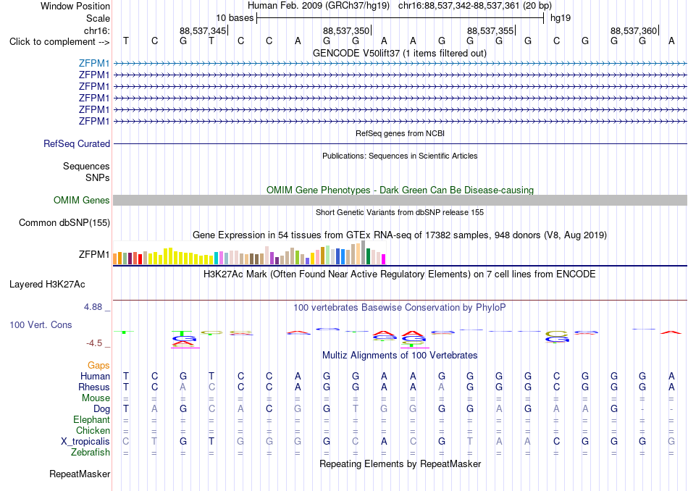Click the Dog alignment row label
This screenshot has height=491, width=688.
101,409
